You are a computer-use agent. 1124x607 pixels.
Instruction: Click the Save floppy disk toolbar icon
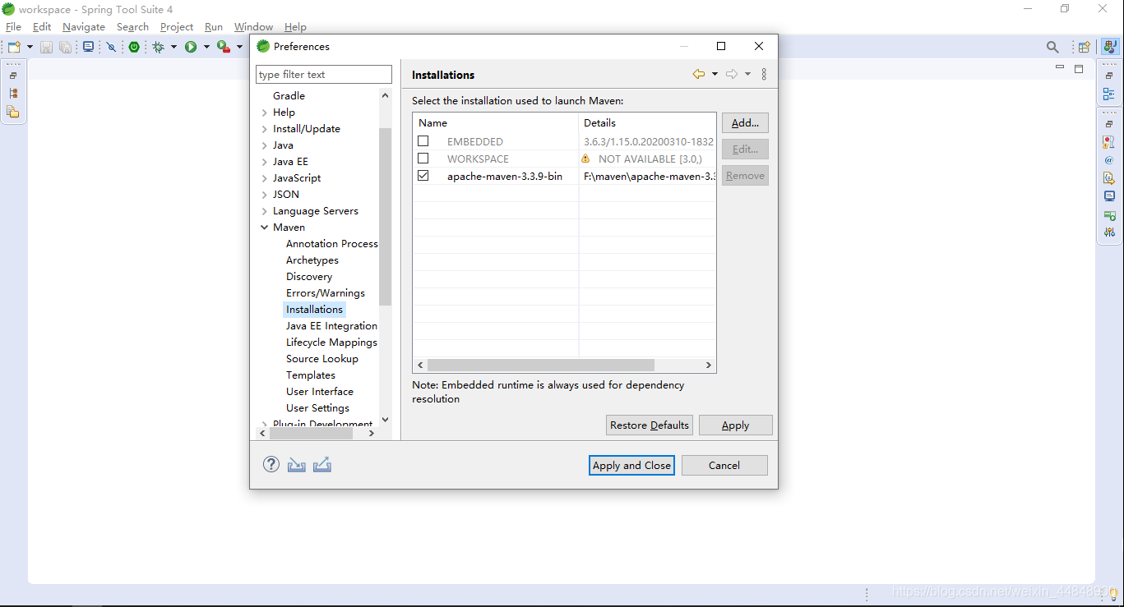tap(46, 47)
